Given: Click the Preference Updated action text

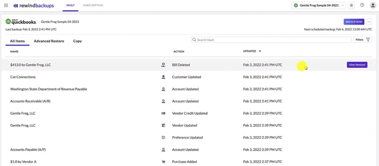Looking at the screenshot, I should 187,138.
